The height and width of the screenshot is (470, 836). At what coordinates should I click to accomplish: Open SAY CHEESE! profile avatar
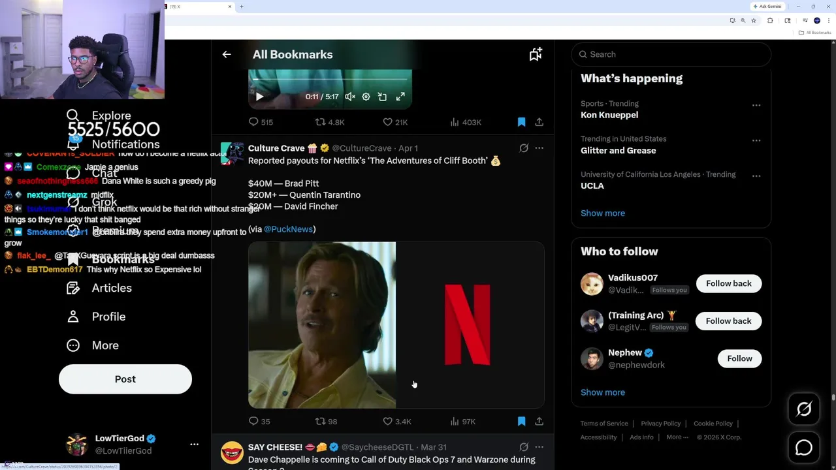232,452
